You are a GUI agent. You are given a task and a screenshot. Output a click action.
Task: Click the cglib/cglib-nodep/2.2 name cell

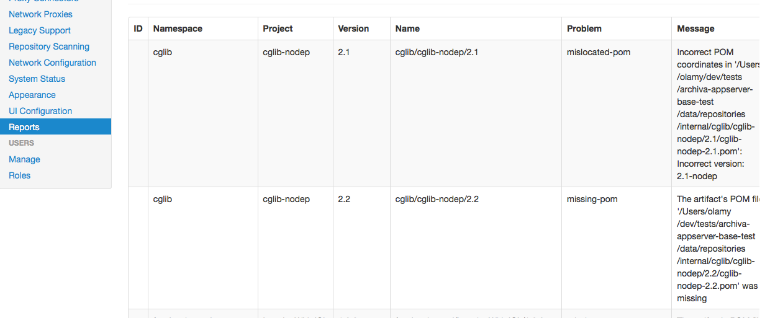pyautogui.click(x=437, y=199)
